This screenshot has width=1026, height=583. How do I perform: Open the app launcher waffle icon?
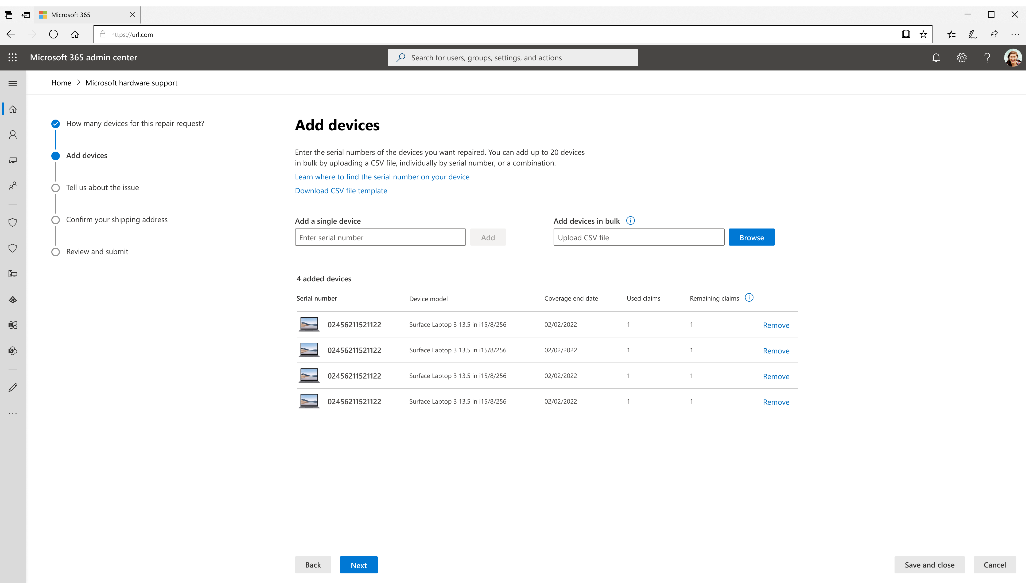coord(12,57)
